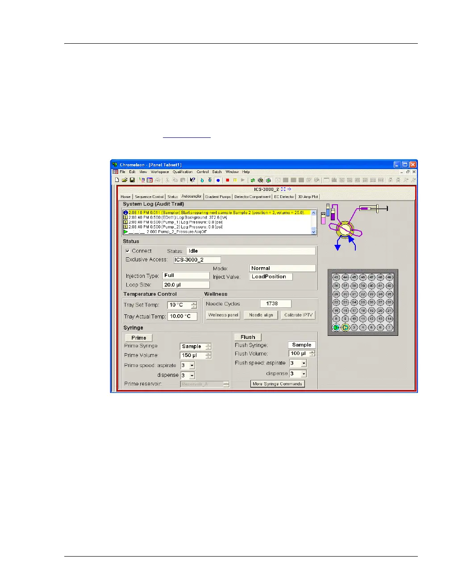This screenshot has width=450, height=578.
Task: Select tray vial position 1
Action: pyautogui.click(x=336, y=327)
